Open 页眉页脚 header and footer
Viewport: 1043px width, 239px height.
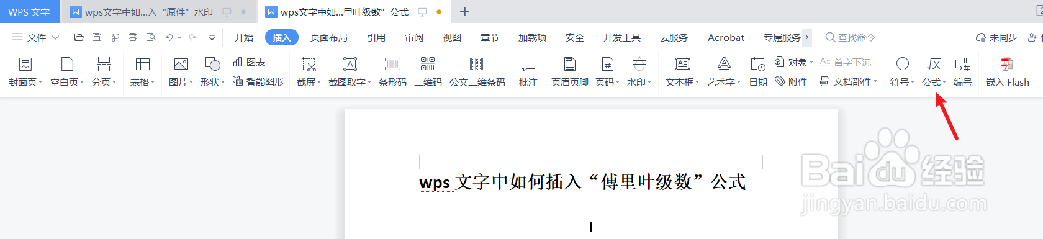[570, 72]
